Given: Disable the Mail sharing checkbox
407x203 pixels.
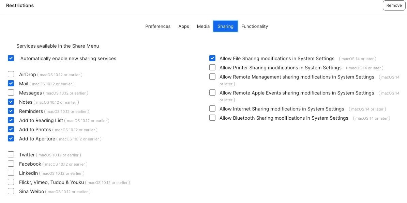Looking at the screenshot, I should point(11,84).
